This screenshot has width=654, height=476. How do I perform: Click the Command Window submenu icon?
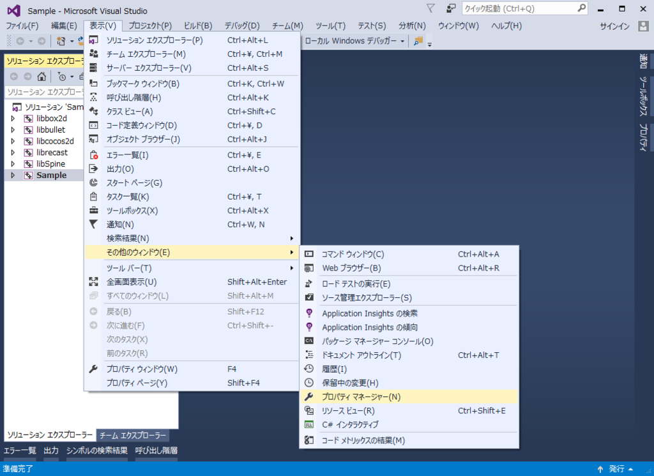309,254
